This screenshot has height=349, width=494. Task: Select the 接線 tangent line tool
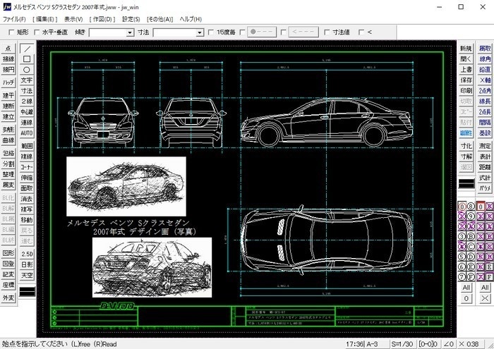click(8, 59)
